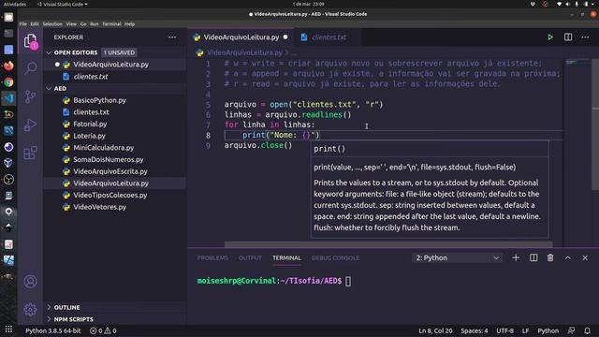599x337 pixels.
Task: Open the Terminal menu
Action: point(111,23)
